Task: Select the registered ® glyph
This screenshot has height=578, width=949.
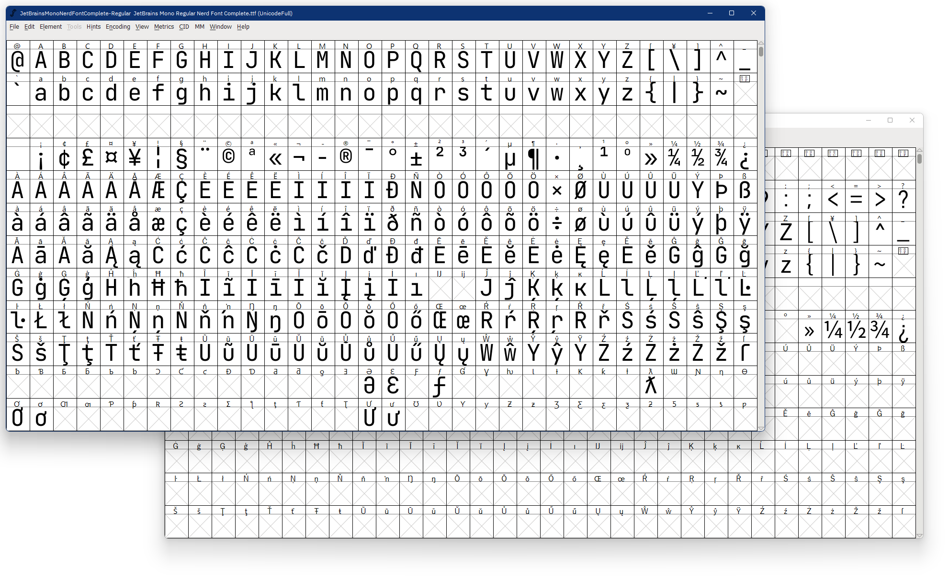Action: 346,155
